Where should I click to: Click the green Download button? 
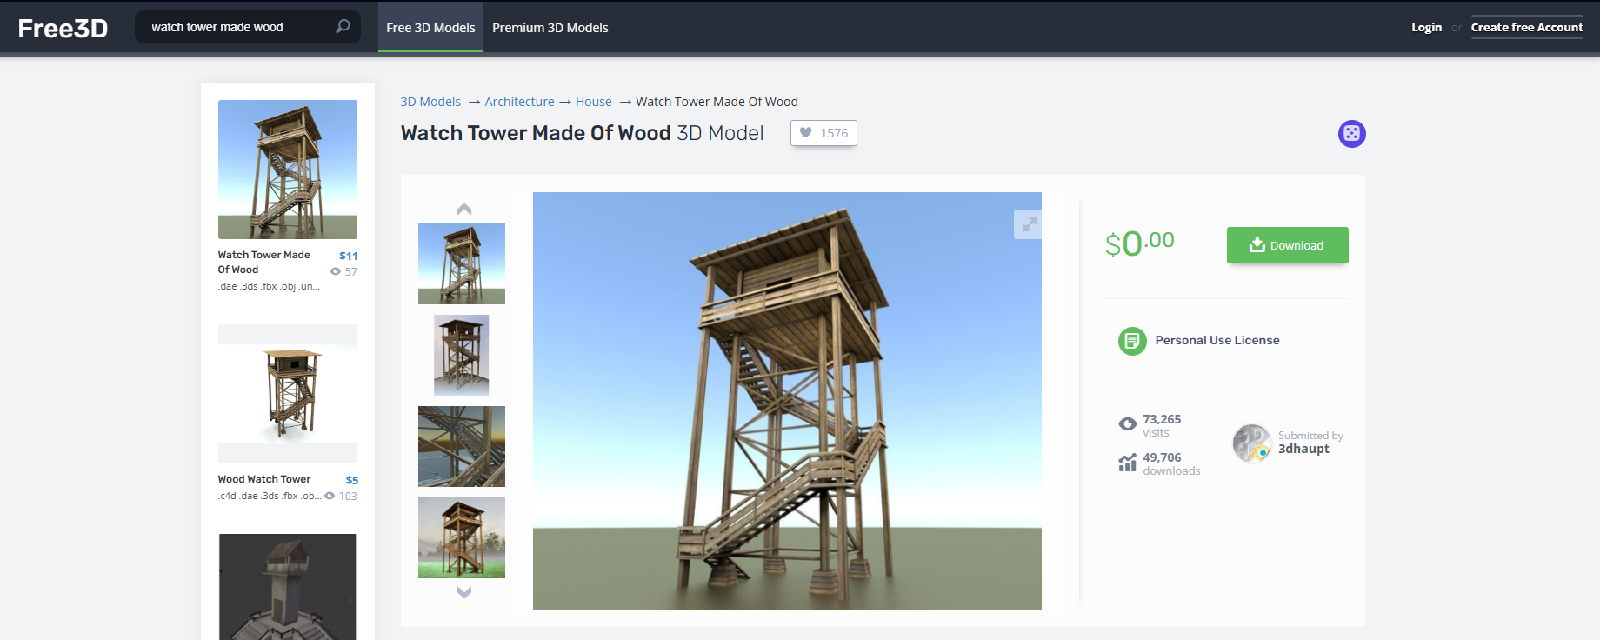click(1287, 245)
